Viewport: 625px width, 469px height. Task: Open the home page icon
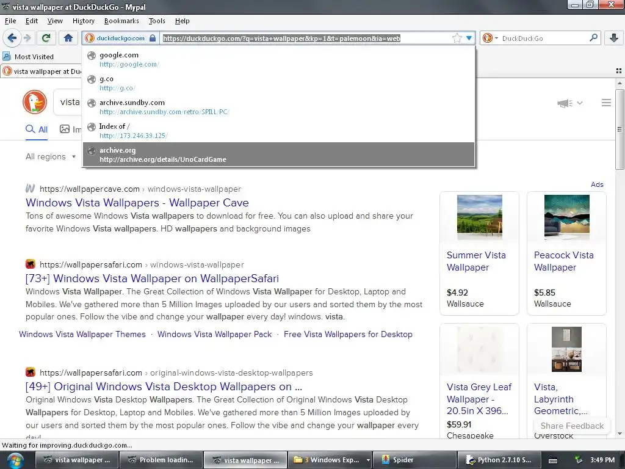[x=68, y=38]
